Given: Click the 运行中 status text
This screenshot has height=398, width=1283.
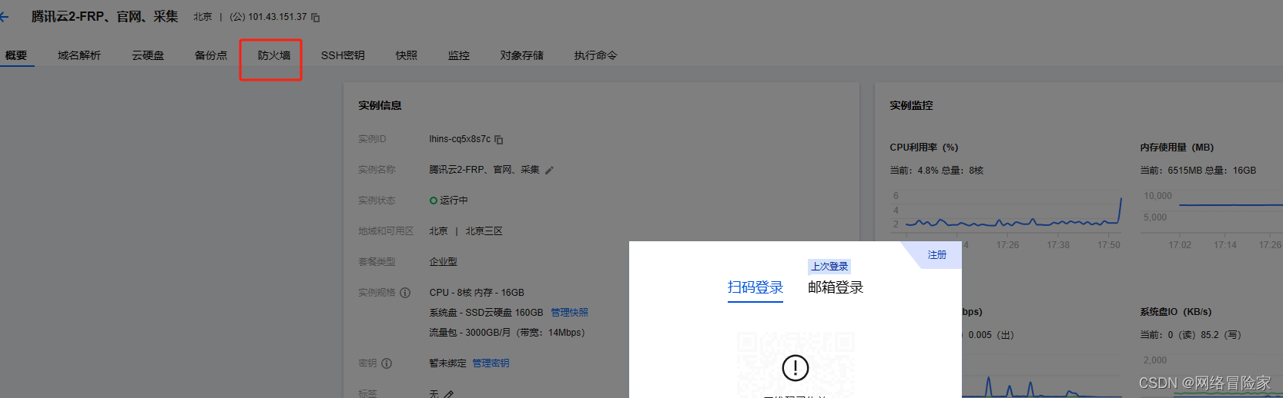Looking at the screenshot, I should [x=454, y=201].
